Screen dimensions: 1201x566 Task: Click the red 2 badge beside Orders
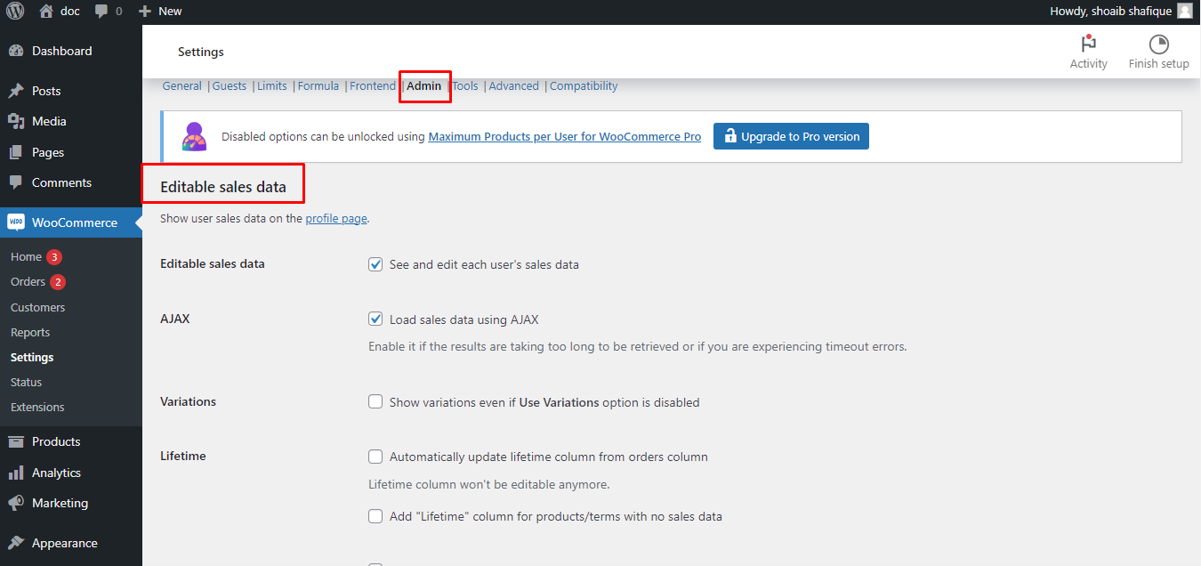(x=58, y=282)
